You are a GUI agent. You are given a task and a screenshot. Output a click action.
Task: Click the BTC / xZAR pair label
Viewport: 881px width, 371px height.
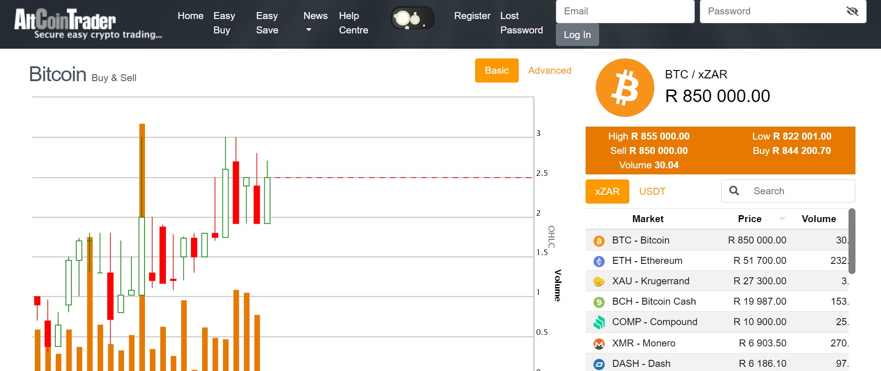pos(696,74)
